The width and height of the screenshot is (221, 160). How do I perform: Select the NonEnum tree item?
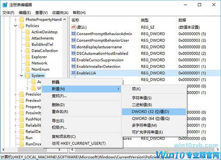[x=40, y=69]
